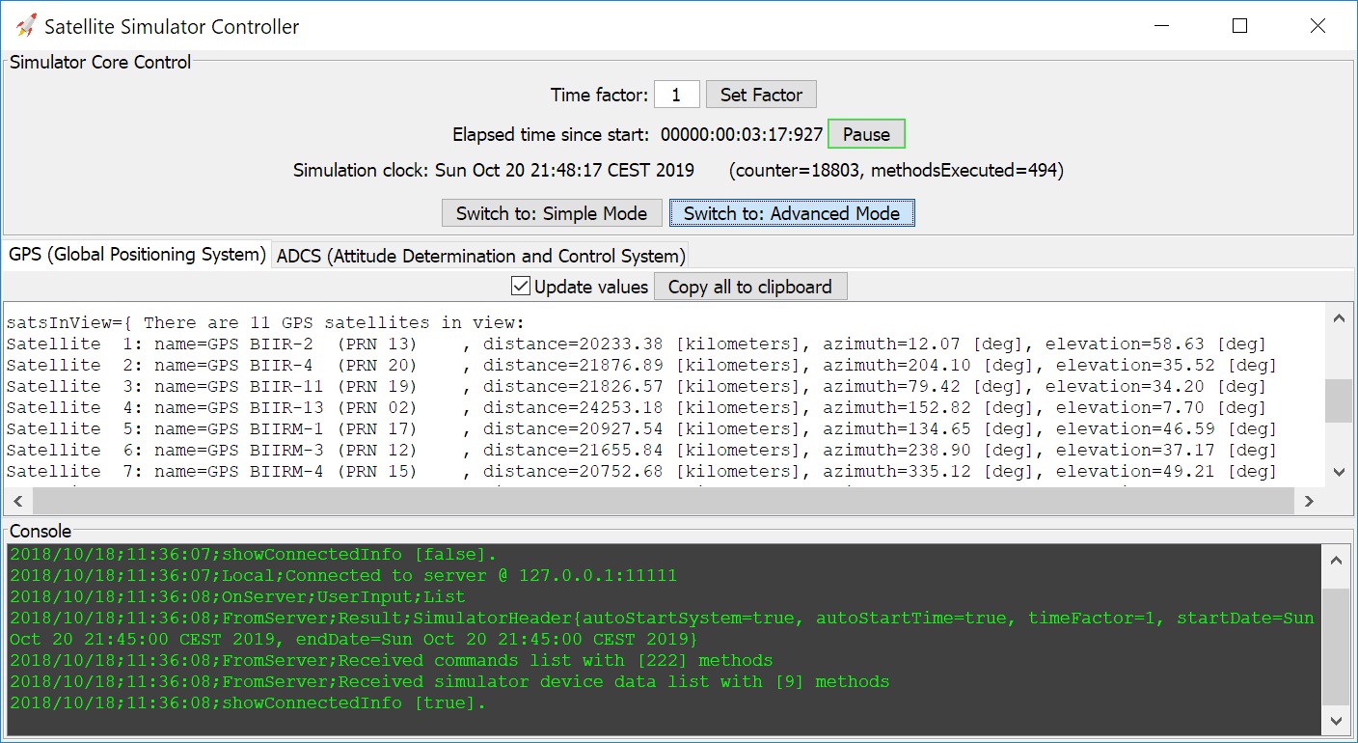Pause the simulation clock

click(865, 134)
